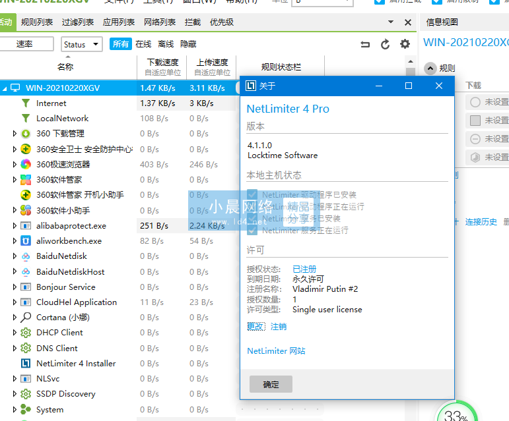The width and height of the screenshot is (509, 421).
Task: Click the SSDP Discovery gear icon
Action: tap(25, 394)
